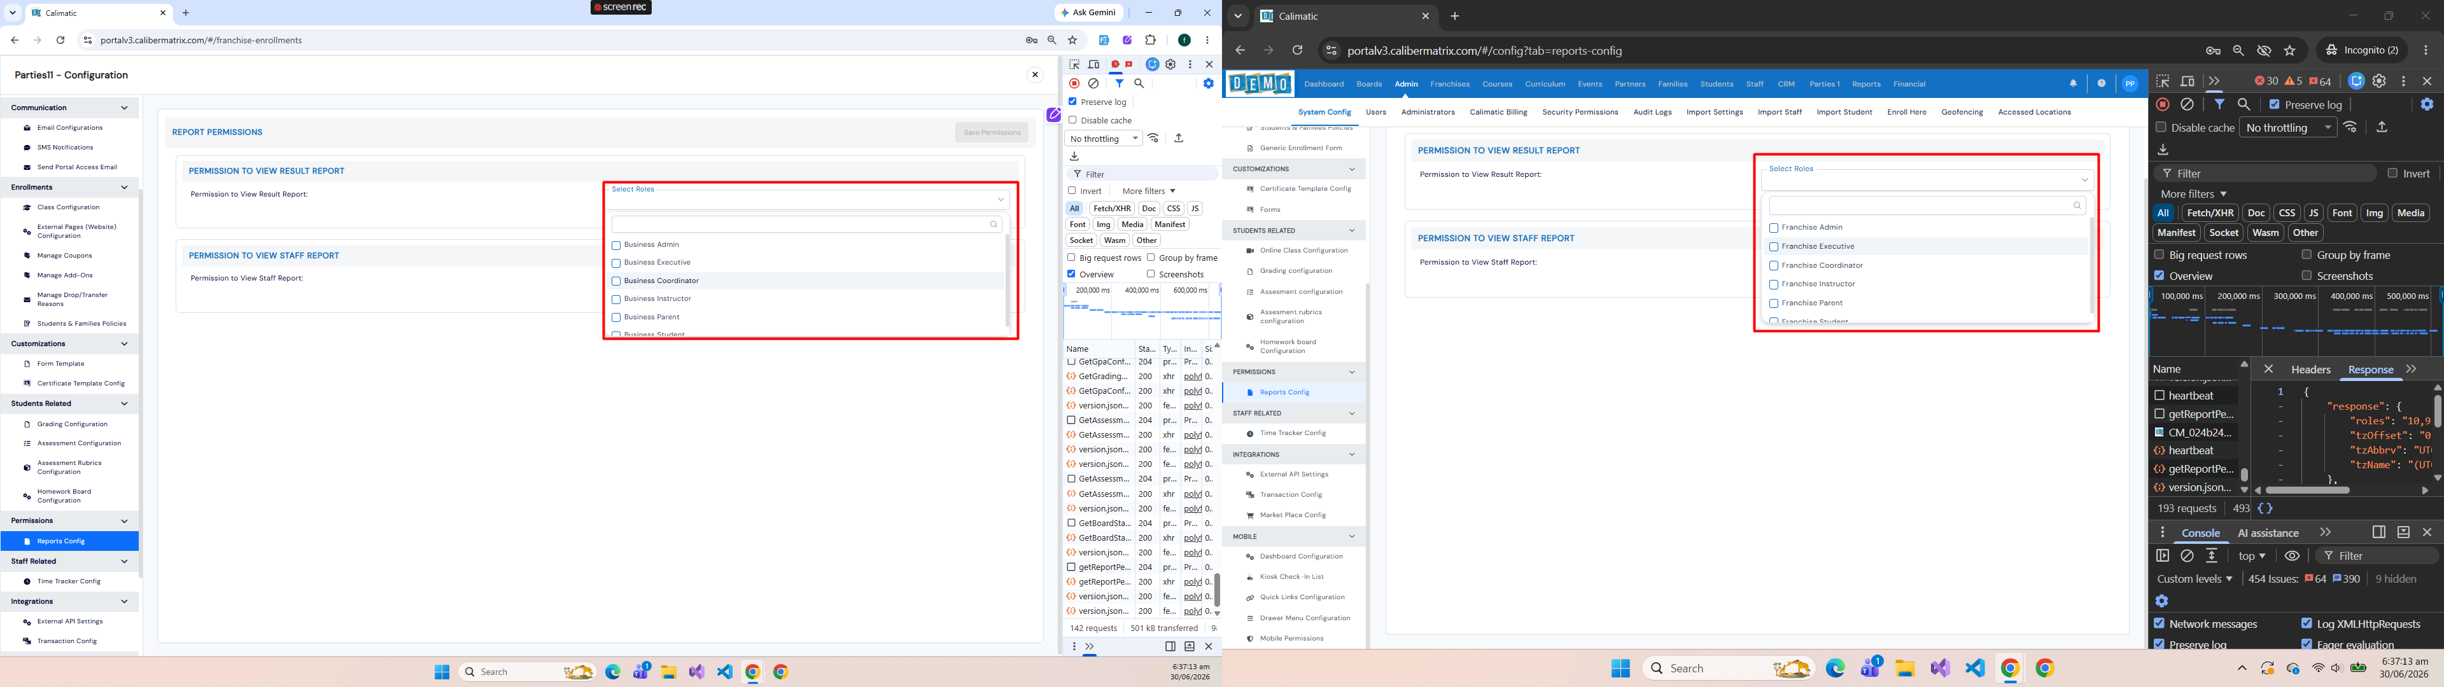Click pretty print braces icon in right DevTools
The width and height of the screenshot is (2444, 687).
click(2266, 509)
